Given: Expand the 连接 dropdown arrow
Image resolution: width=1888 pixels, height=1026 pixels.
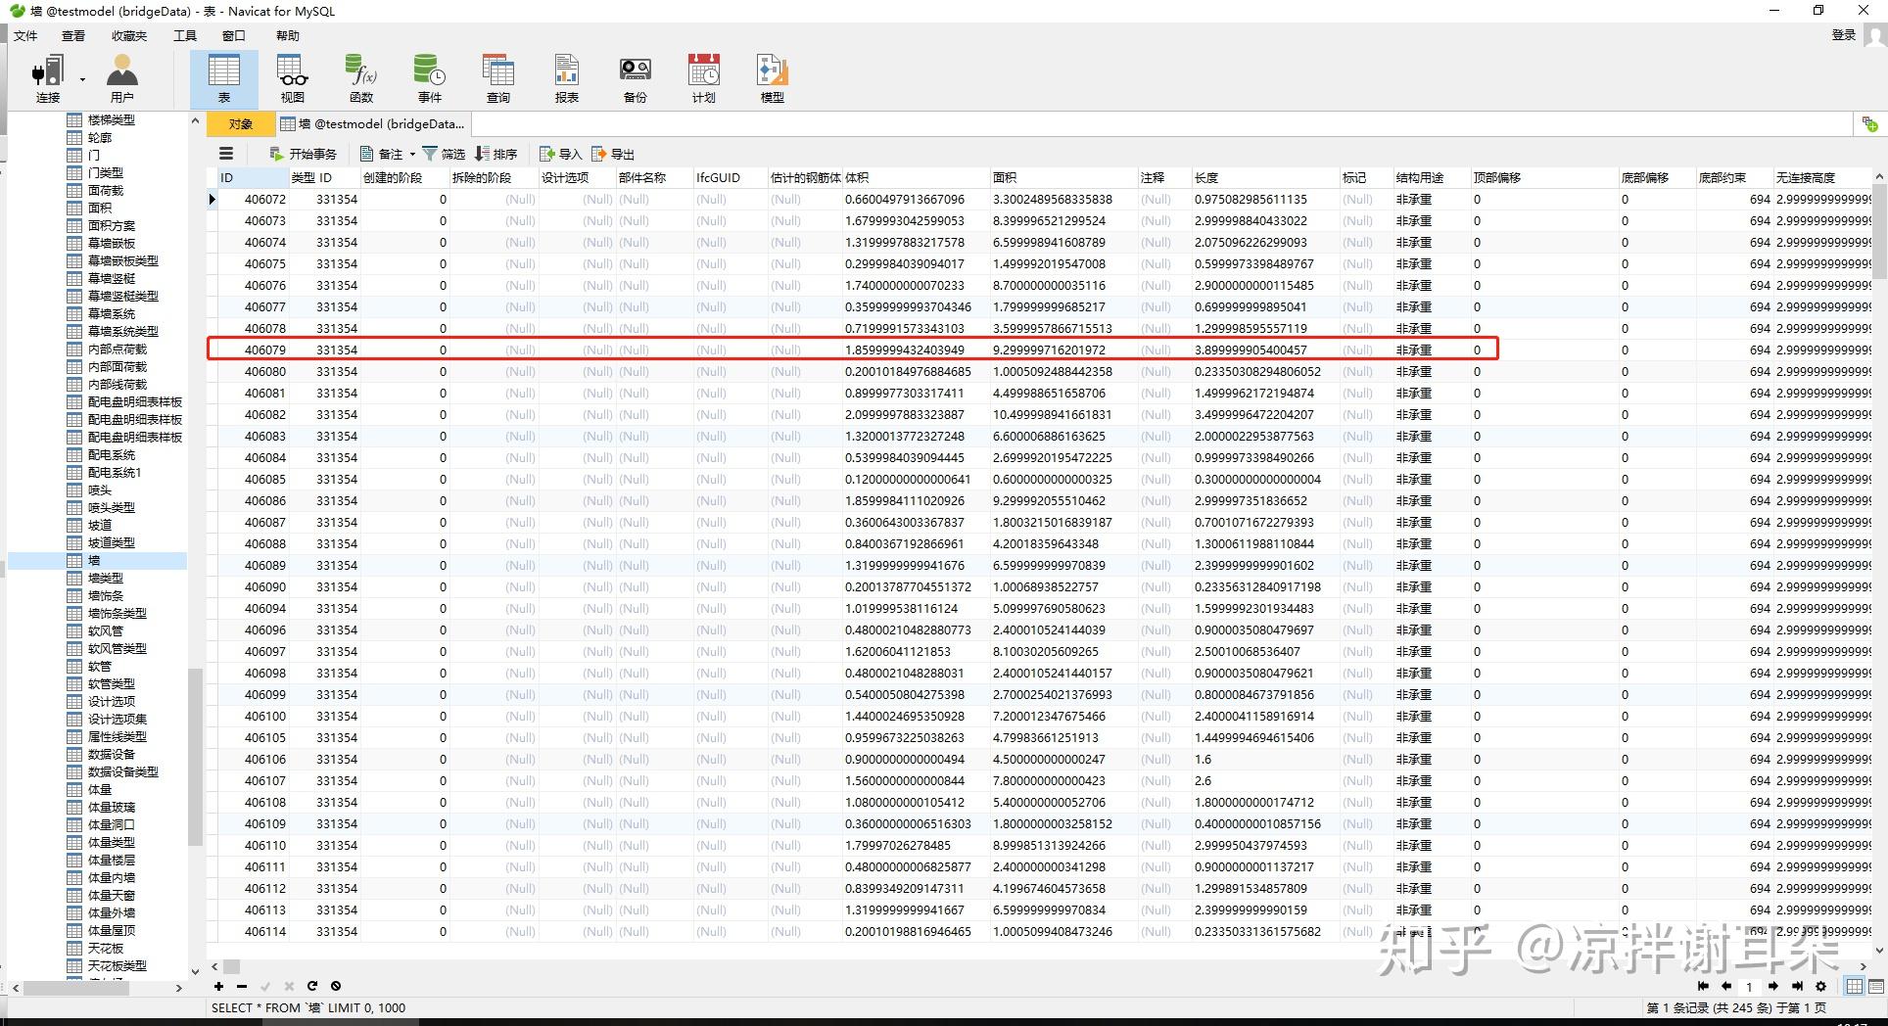Looking at the screenshot, I should 82,79.
